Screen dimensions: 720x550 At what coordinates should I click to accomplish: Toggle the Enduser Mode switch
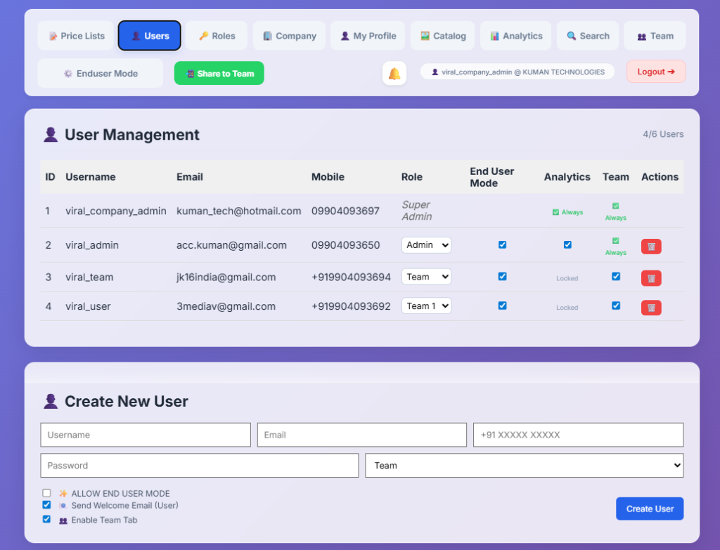(100, 72)
